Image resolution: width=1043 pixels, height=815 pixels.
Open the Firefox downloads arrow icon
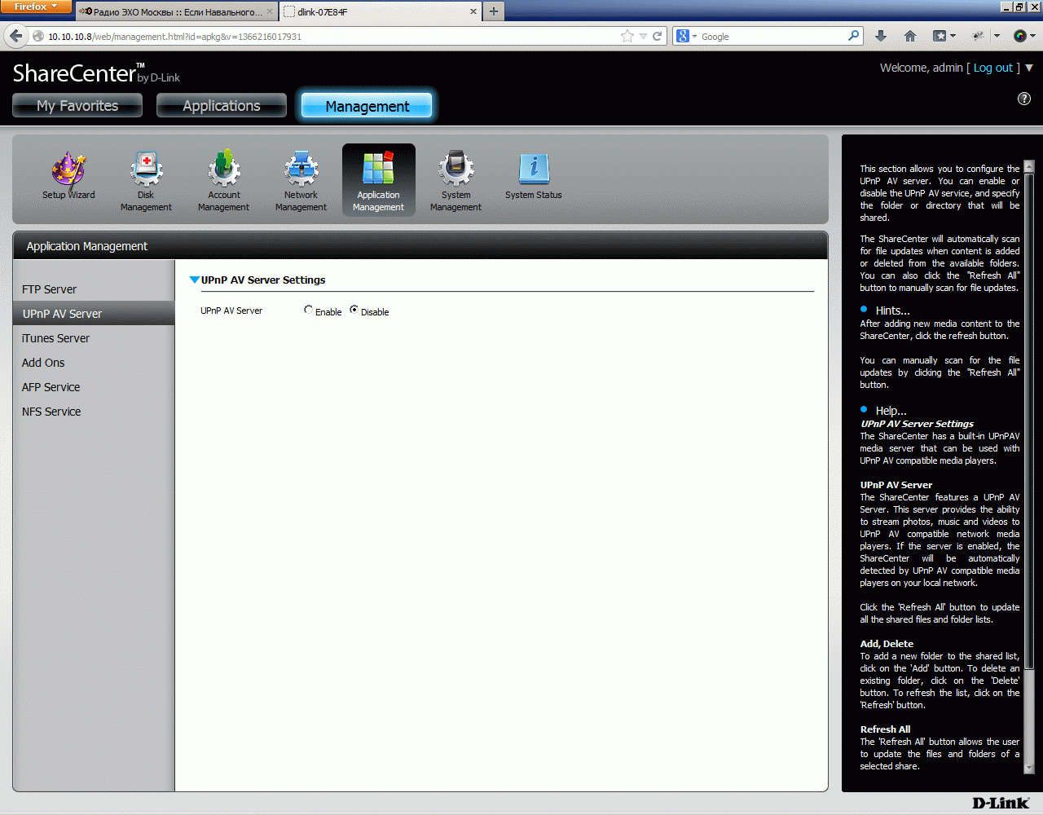tap(881, 36)
